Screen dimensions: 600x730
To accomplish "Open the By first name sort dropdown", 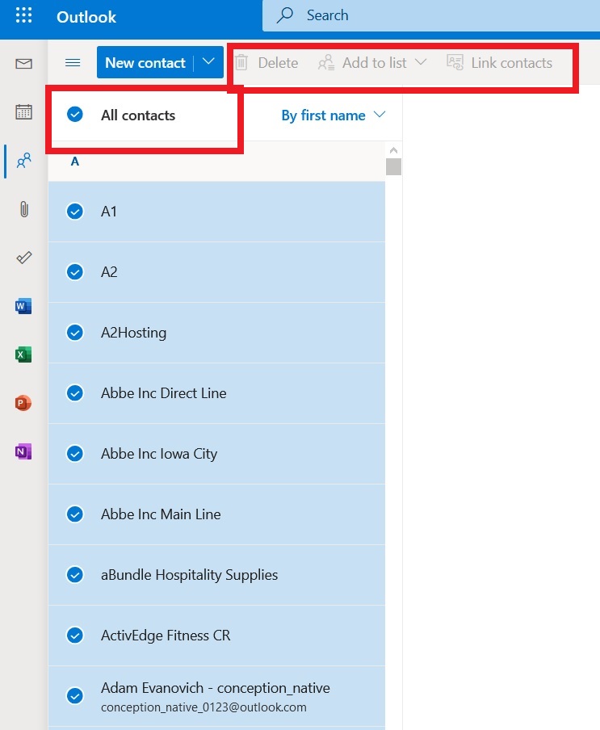I will pyautogui.click(x=334, y=115).
